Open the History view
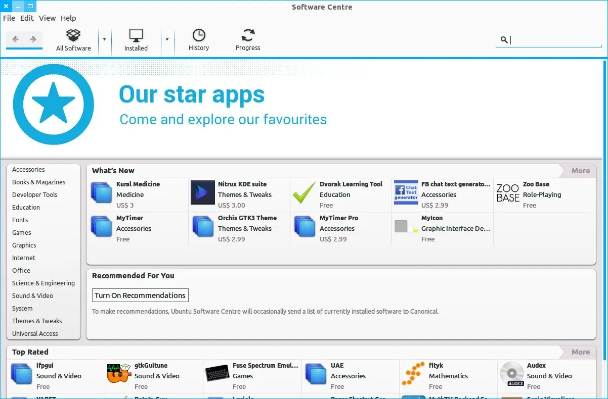 [x=199, y=40]
